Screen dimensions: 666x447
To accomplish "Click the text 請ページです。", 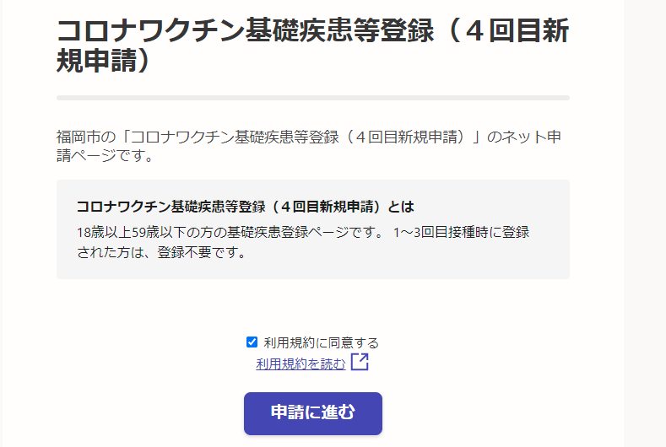I will pyautogui.click(x=105, y=155).
